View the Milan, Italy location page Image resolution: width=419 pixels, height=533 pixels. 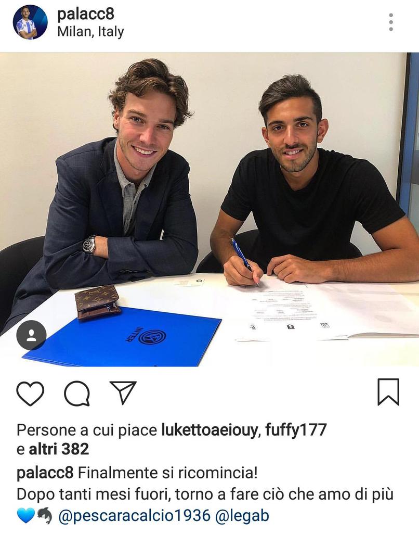90,32
